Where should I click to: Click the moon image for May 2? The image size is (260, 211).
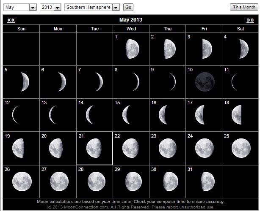point(170,49)
